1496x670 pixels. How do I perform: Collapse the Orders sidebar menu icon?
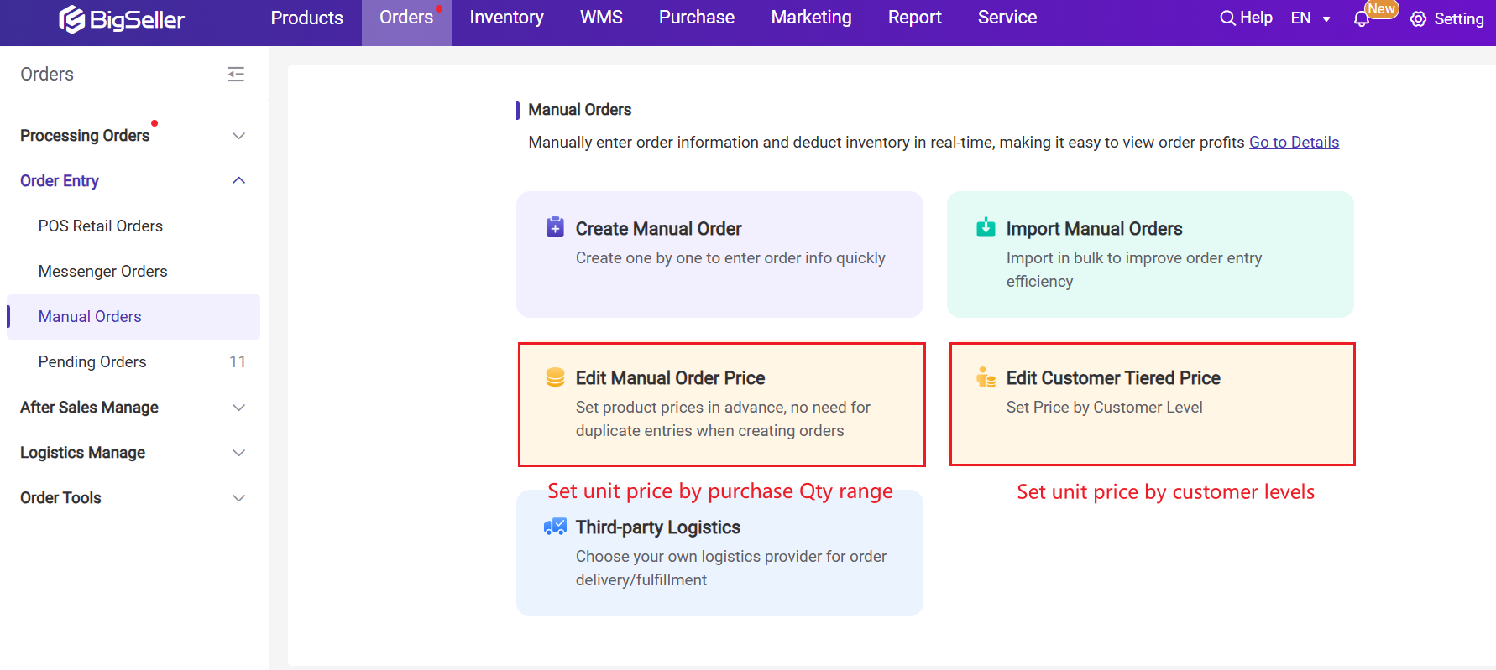(236, 75)
